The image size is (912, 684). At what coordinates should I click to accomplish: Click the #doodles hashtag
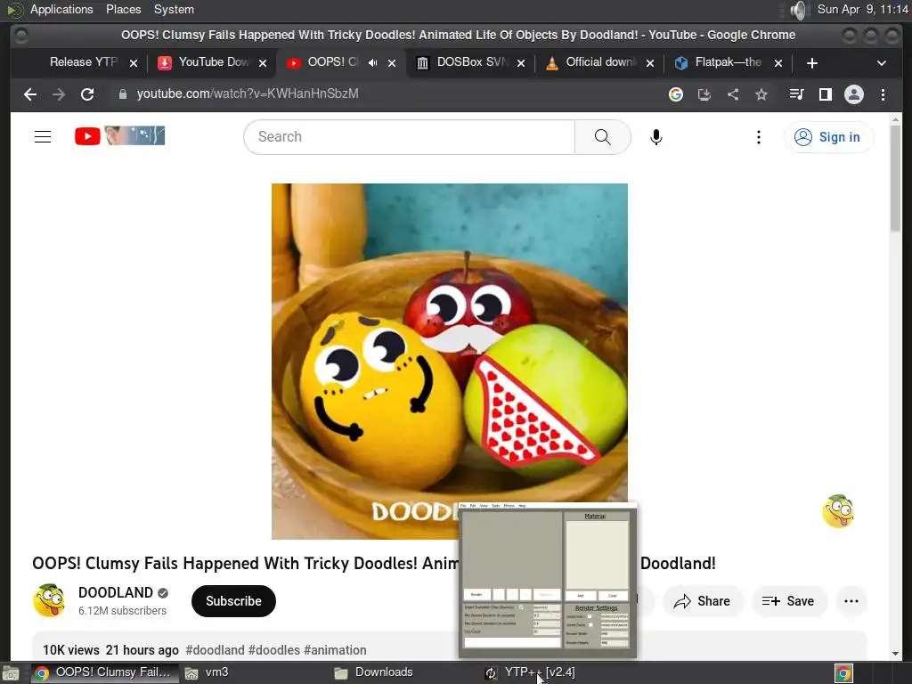tap(274, 649)
